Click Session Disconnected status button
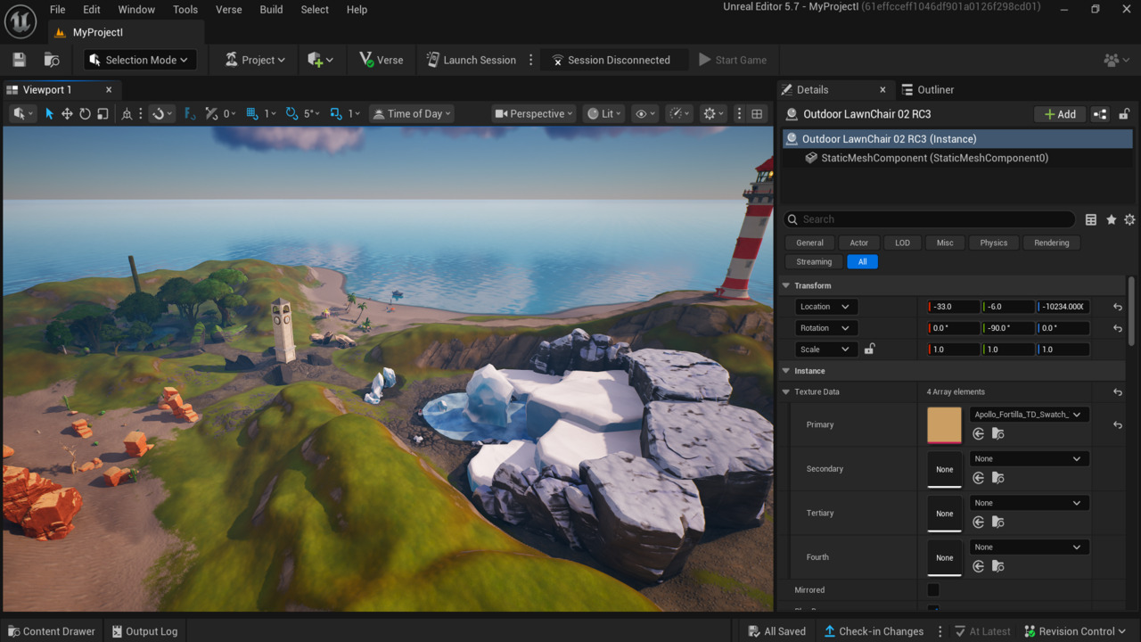1141x642 pixels. 614,60
